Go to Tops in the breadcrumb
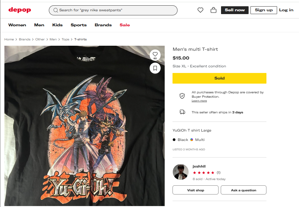Image resolution: width=299 pixels, height=207 pixels. (x=65, y=39)
